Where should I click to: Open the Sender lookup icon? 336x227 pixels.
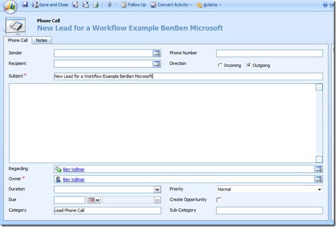157,53
